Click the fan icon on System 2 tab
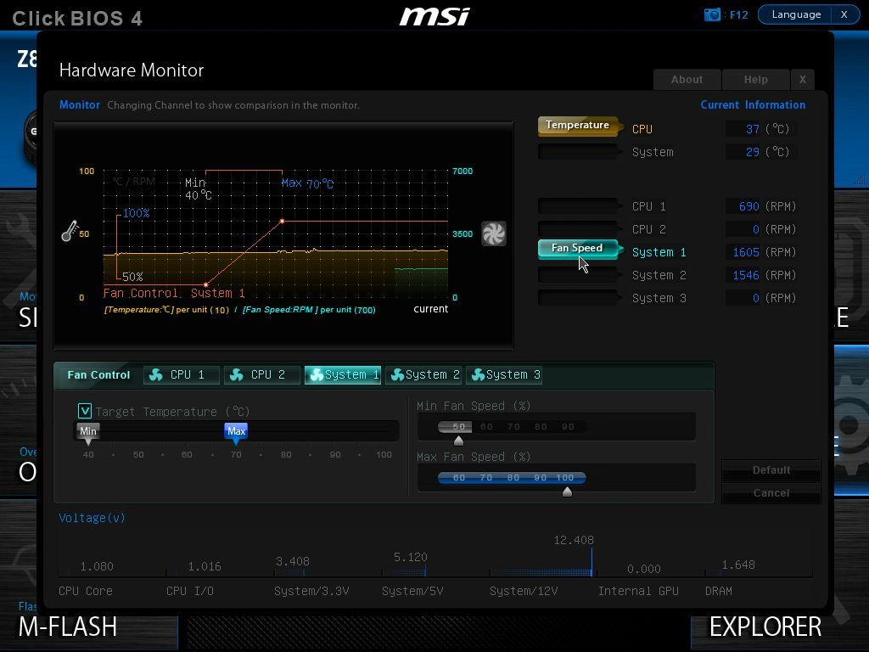The height and width of the screenshot is (652, 869). (x=397, y=374)
